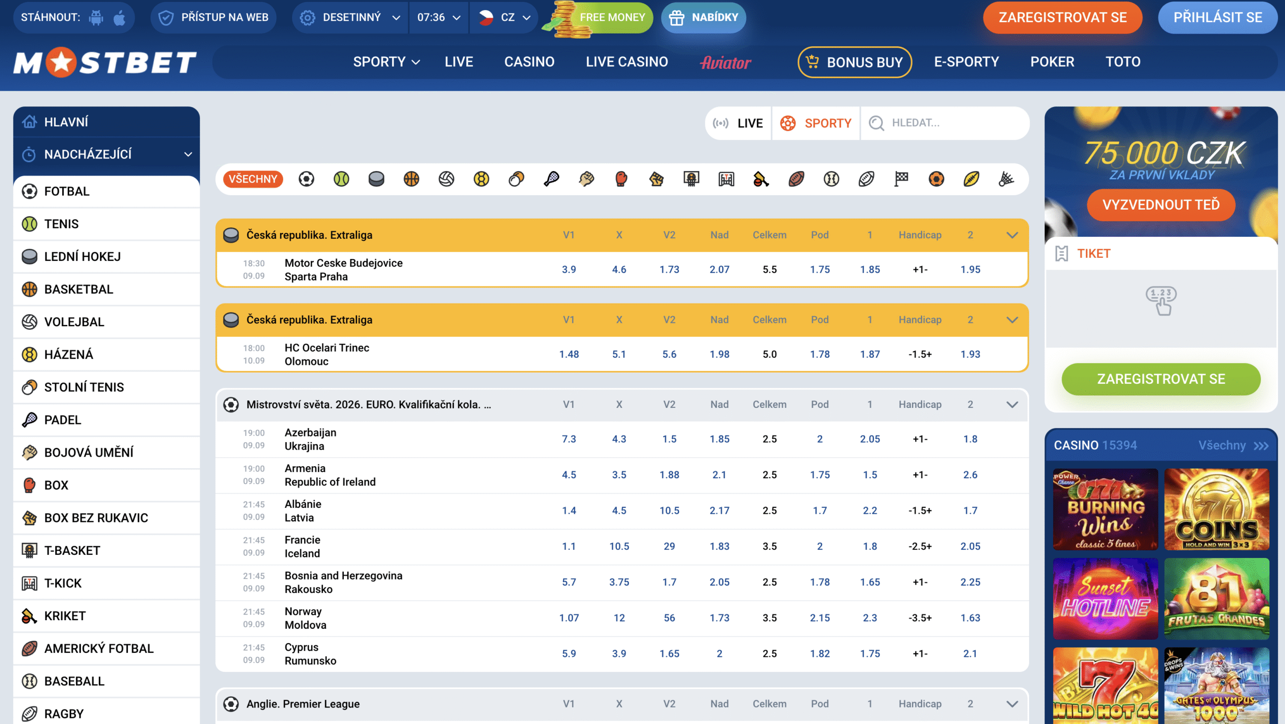Screen dimensions: 1285x724
Task: Open the CASINO menu item
Action: (529, 62)
